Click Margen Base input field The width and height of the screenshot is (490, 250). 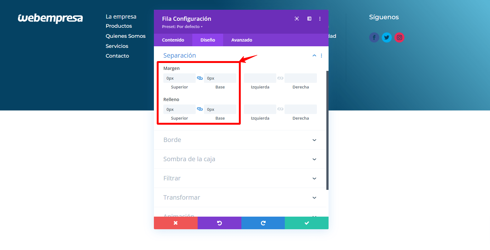(220, 78)
